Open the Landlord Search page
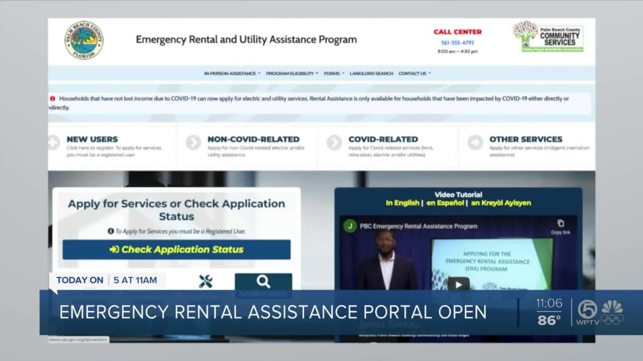Screen dimensions: 643x361 point(371,73)
